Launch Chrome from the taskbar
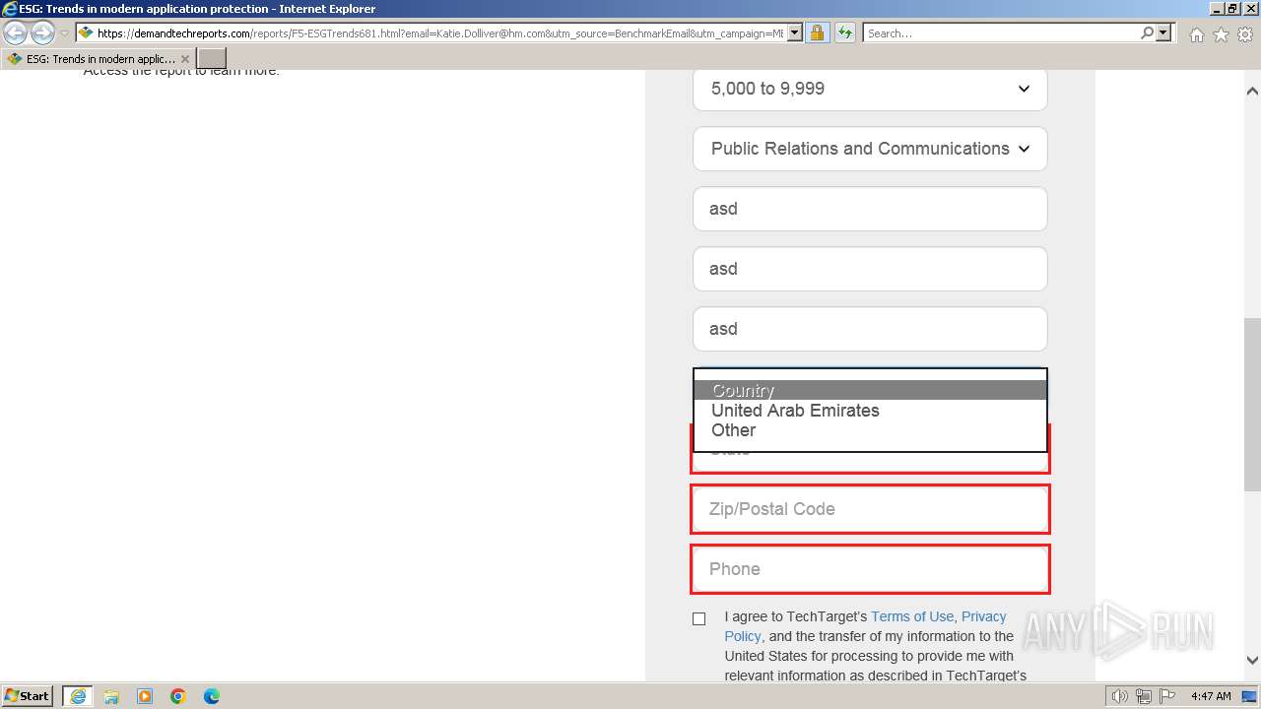The image size is (1261, 709). point(178,696)
